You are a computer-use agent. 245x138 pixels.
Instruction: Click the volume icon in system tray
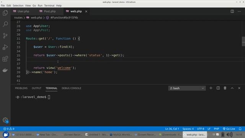tap(229, 135)
